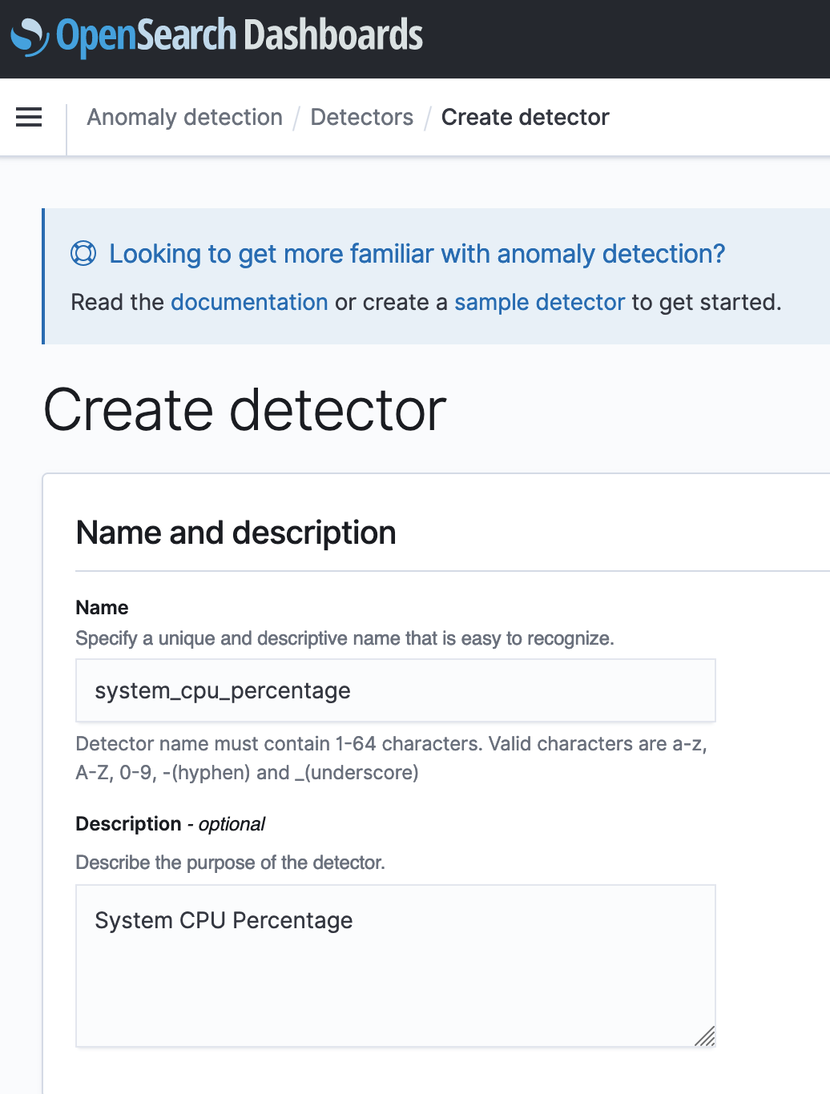Click 'Specify a unique and descriptive name' hint

point(345,638)
